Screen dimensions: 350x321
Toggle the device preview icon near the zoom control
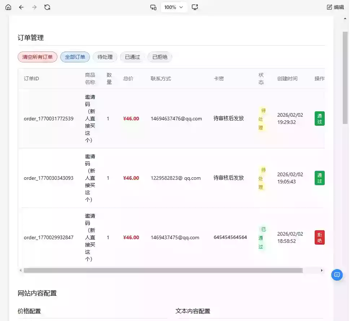click(x=153, y=7)
